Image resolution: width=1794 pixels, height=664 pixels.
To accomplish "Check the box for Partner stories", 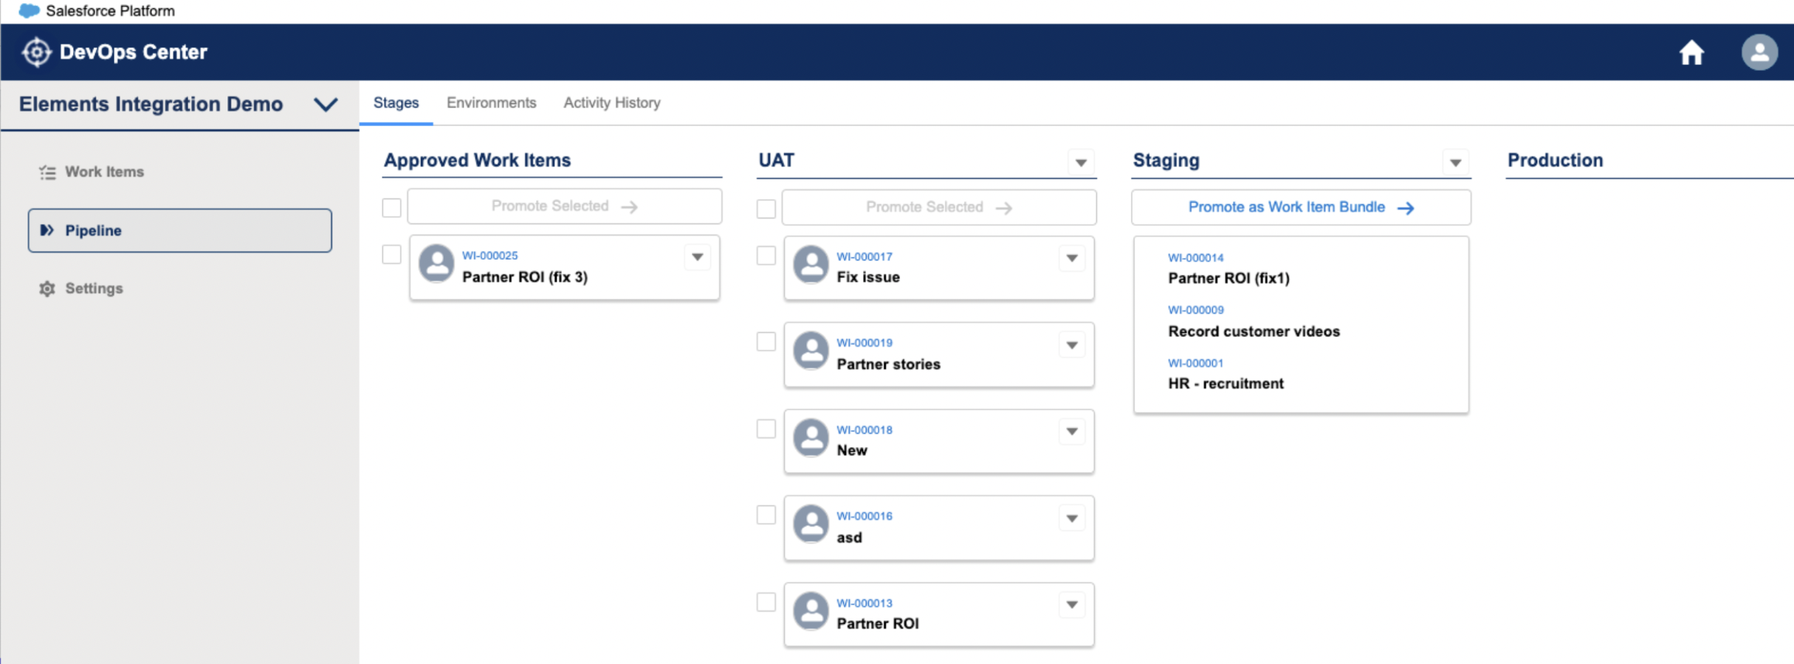I will click(766, 342).
